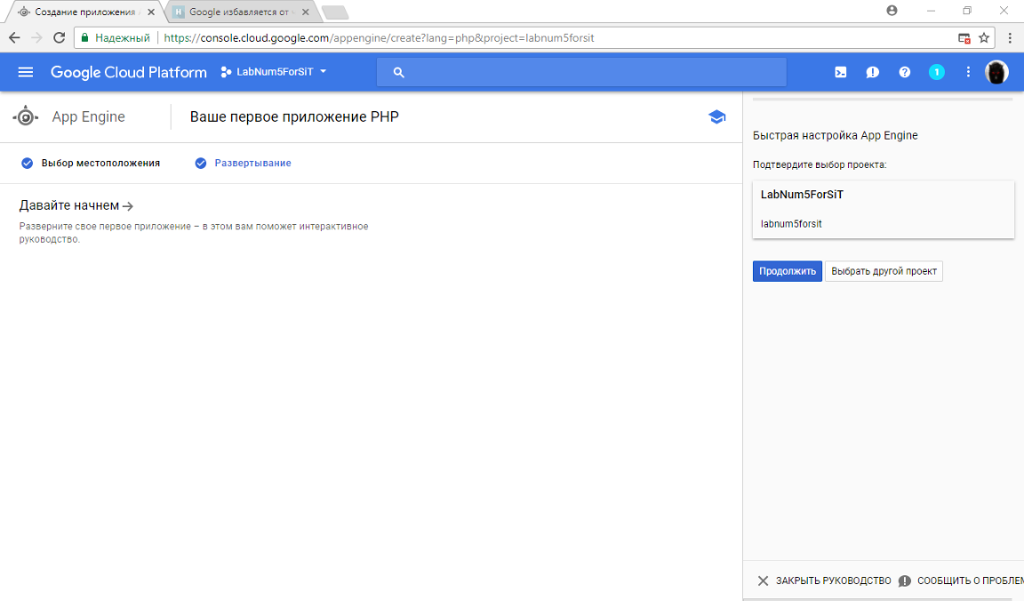Open the notifications badge showing 1
The width and height of the screenshot is (1024, 601).
click(x=937, y=72)
